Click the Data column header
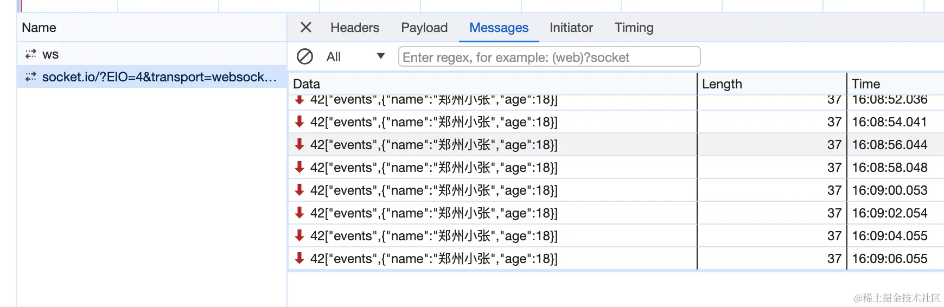Image resolution: width=944 pixels, height=307 pixels. (307, 84)
